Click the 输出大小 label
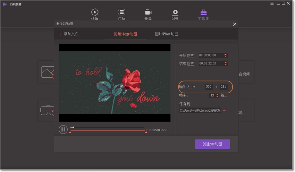 [187, 87]
